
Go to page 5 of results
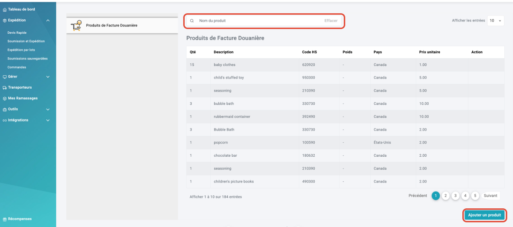(x=475, y=196)
